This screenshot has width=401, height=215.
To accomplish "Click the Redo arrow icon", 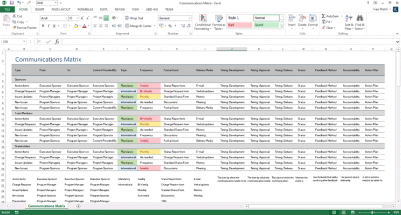I will pos(29,3).
